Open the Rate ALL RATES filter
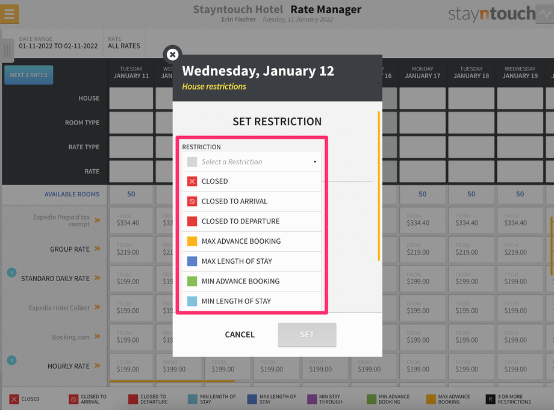 pyautogui.click(x=124, y=43)
